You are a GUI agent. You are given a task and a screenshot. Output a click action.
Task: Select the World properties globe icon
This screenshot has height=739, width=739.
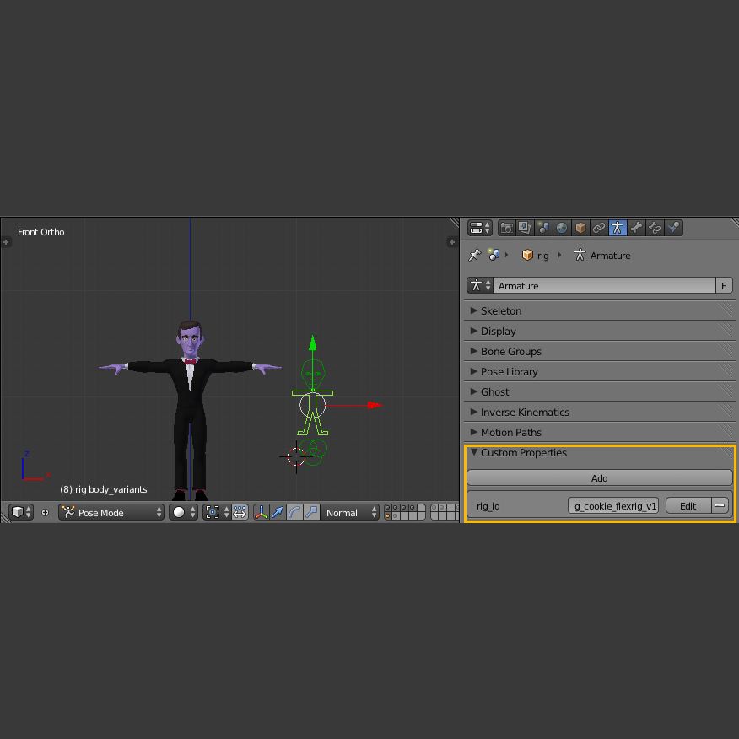pyautogui.click(x=562, y=228)
